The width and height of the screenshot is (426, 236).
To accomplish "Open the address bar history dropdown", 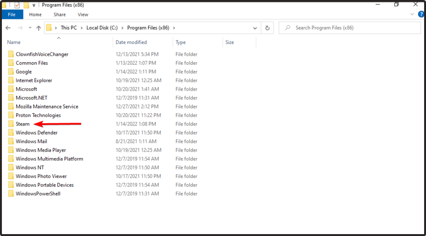I will coord(255,28).
